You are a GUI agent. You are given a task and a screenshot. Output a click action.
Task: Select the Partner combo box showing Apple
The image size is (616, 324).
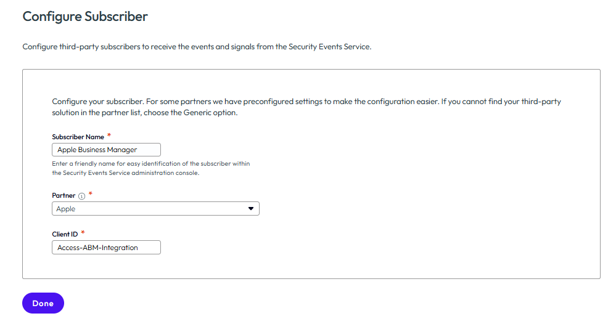point(155,209)
